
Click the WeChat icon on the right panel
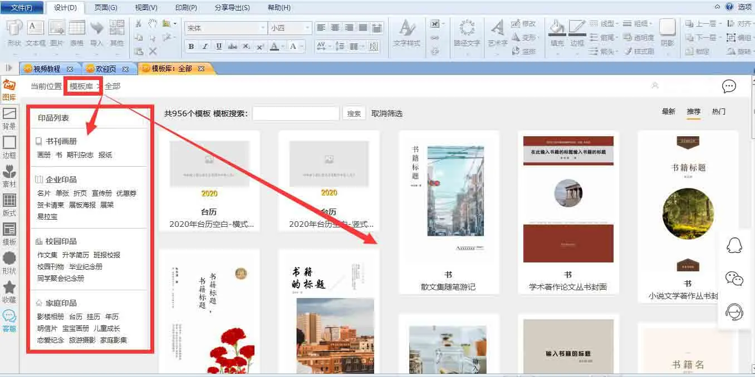pyautogui.click(x=734, y=279)
